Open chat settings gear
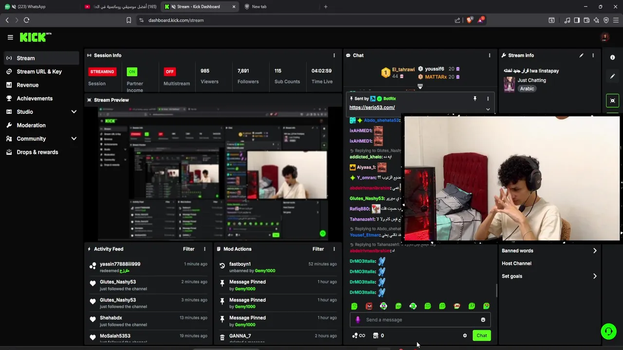This screenshot has height=350, width=623. (x=465, y=335)
